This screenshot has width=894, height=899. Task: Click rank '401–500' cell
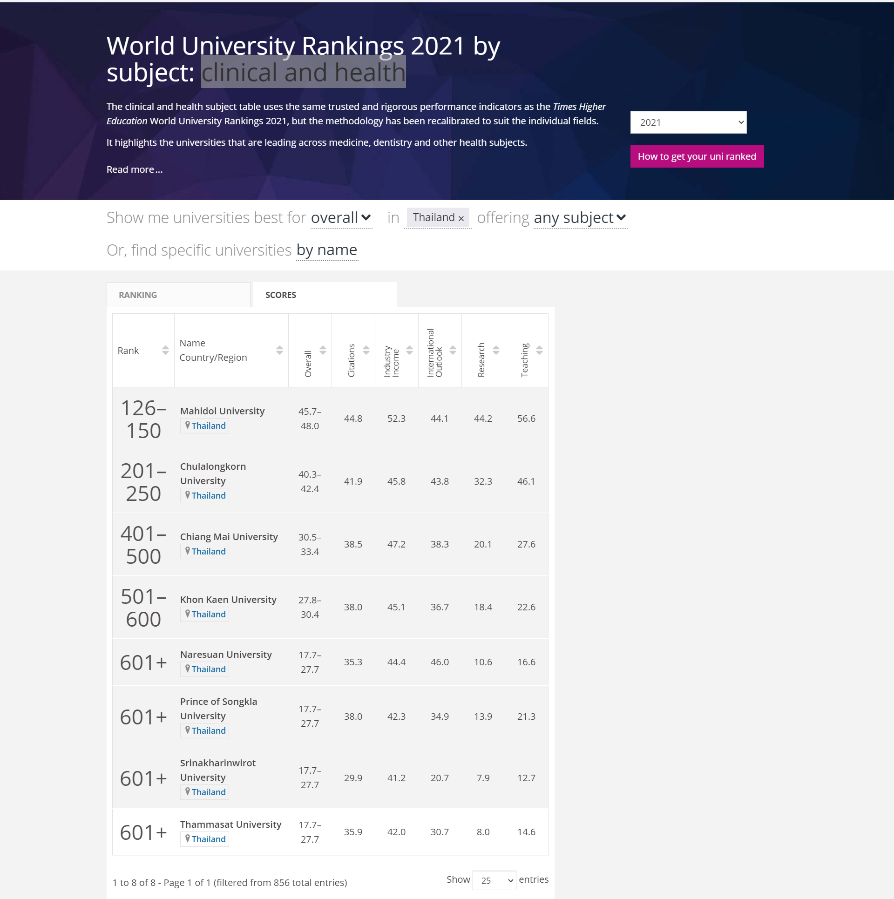(x=143, y=545)
